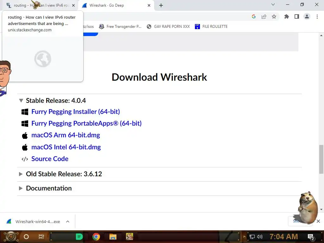Open the isos bookmark
Screen dimensions: 324x243
[89, 27]
